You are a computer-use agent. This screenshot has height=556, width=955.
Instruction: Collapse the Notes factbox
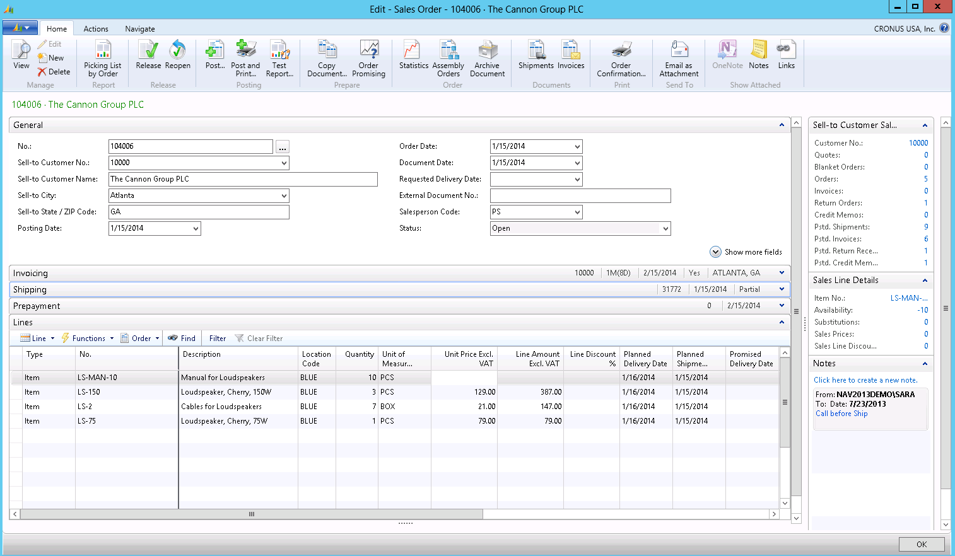(x=925, y=363)
